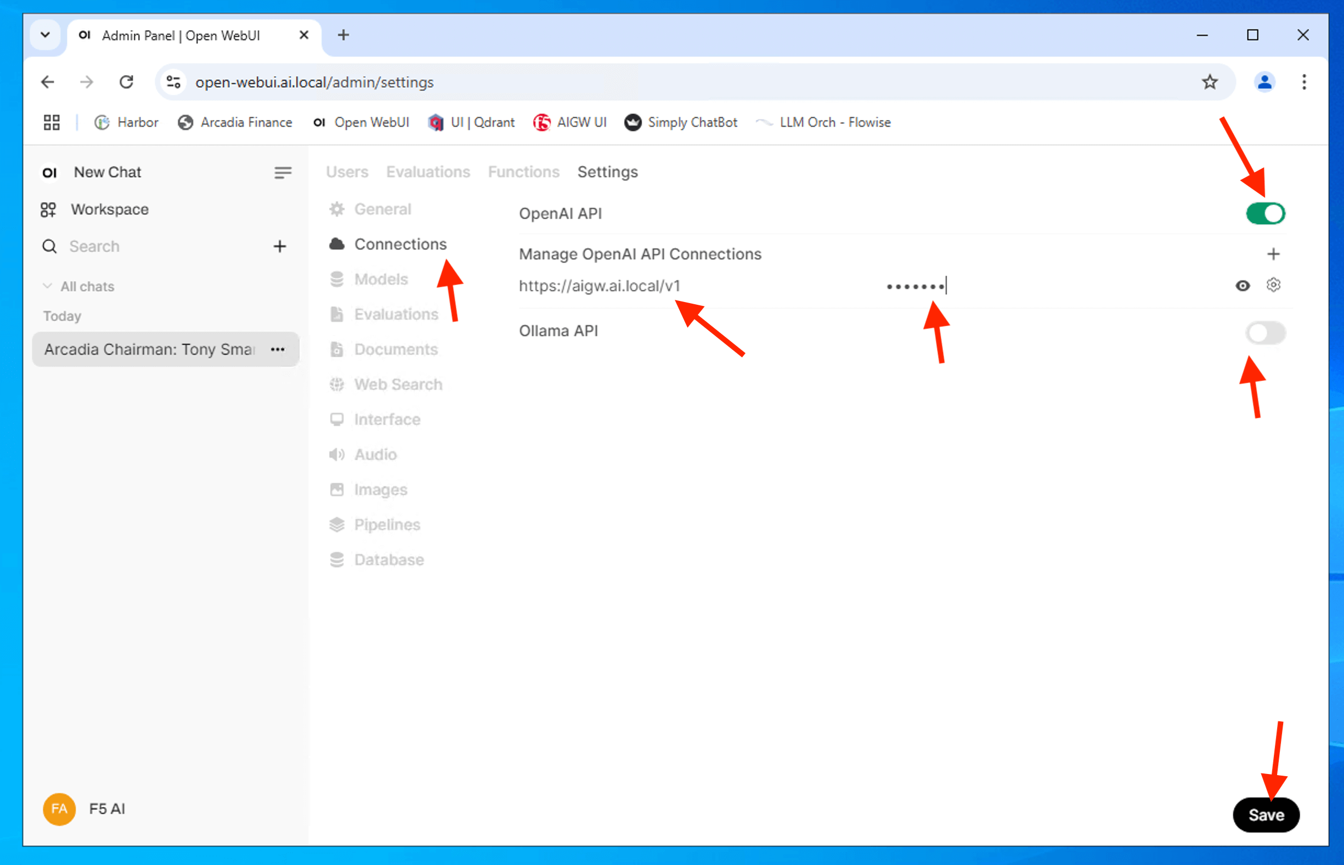
Task: Click the Save button
Action: [1266, 815]
